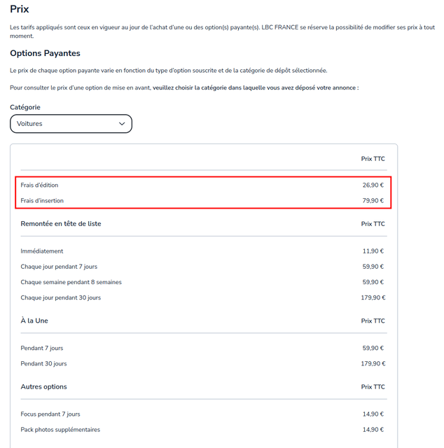Select Chaque semaine pendant 8 semaines row

(x=204, y=282)
